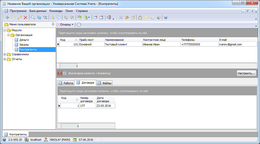
Task: Click the paint palette interface theme icon
Action: [127, 17]
